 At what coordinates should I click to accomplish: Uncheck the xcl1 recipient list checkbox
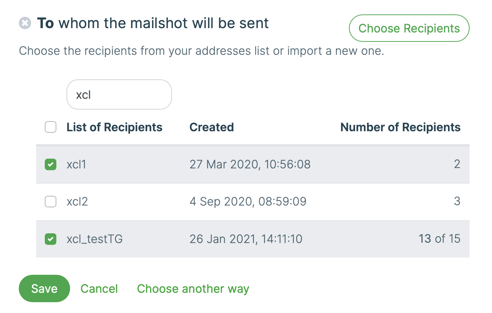point(51,164)
